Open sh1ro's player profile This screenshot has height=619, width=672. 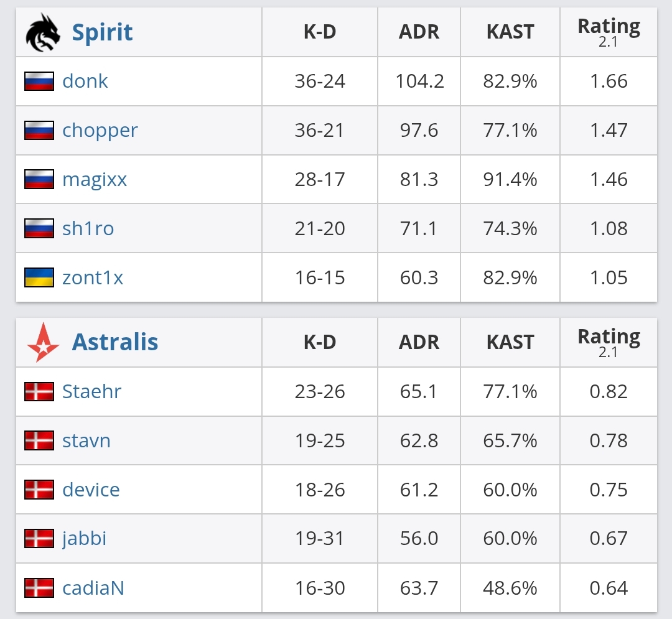(x=88, y=228)
